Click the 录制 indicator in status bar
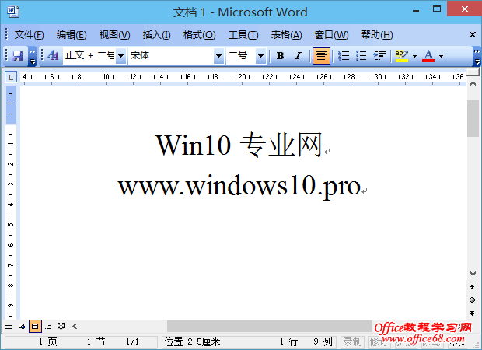The width and height of the screenshot is (482, 350). point(352,341)
